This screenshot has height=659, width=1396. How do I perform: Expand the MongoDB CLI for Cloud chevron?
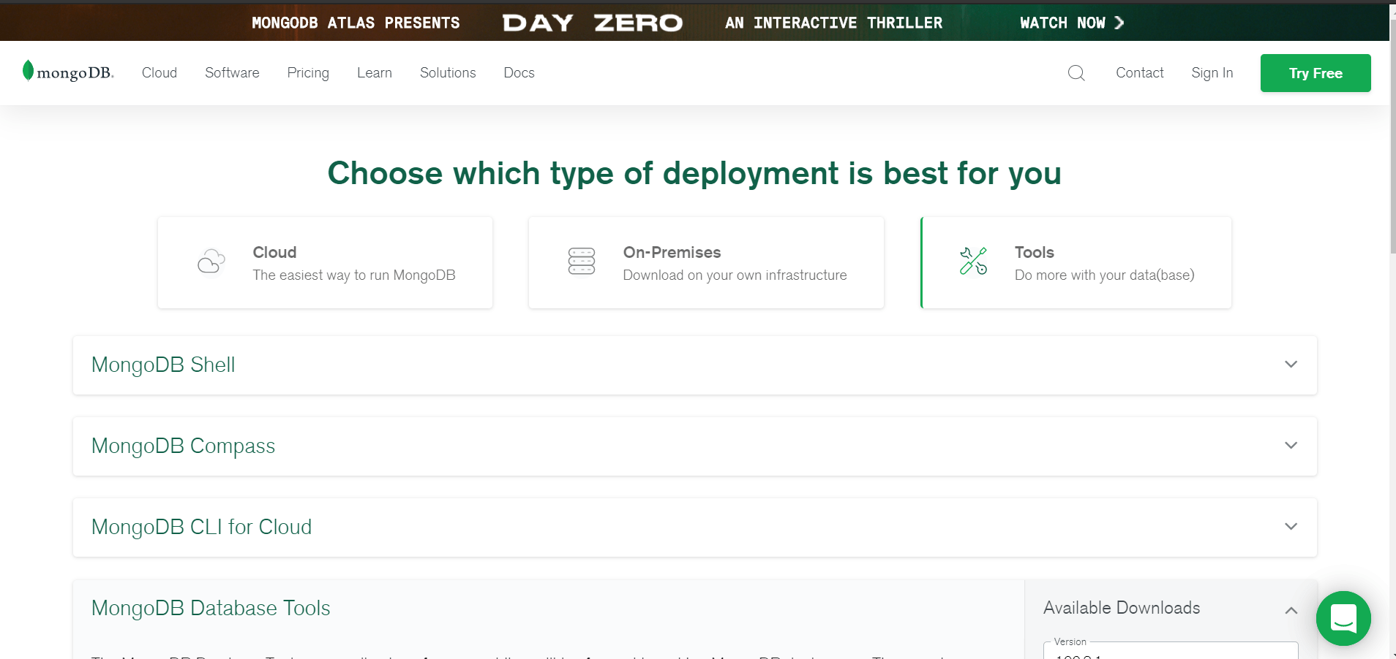[1291, 527]
